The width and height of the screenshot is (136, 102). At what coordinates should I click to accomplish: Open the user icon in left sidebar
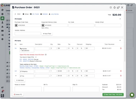(x=2, y=22)
